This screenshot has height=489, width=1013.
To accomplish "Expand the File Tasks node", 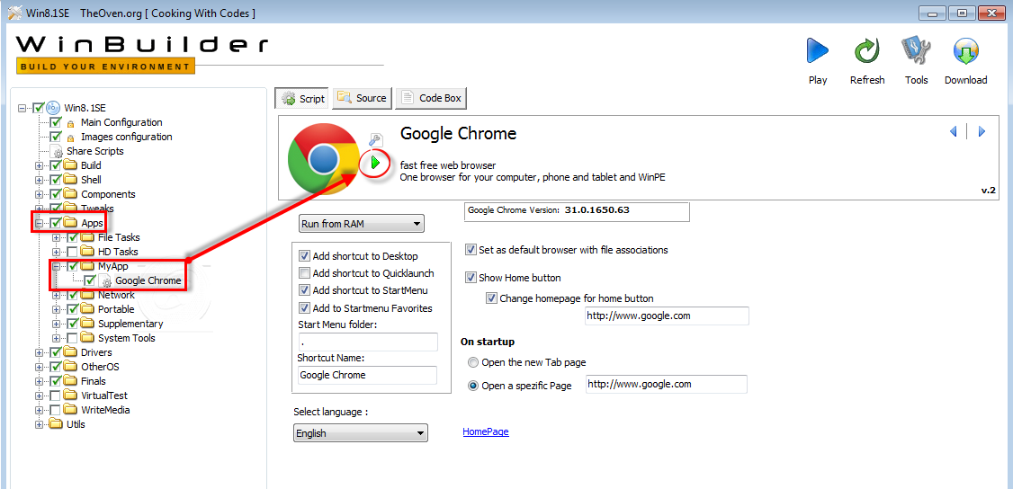I will (x=56, y=237).
